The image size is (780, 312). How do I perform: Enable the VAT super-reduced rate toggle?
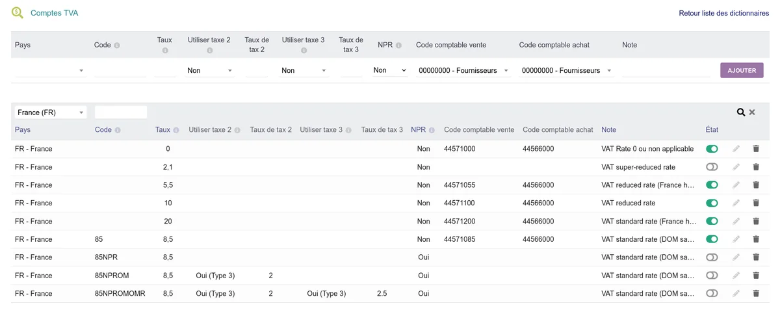click(712, 167)
